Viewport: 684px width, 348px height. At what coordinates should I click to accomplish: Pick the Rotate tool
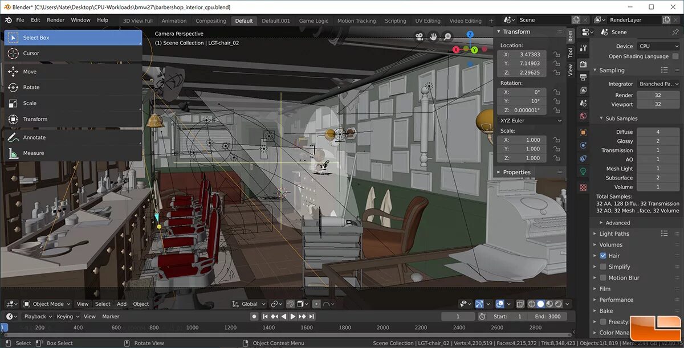click(x=73, y=88)
